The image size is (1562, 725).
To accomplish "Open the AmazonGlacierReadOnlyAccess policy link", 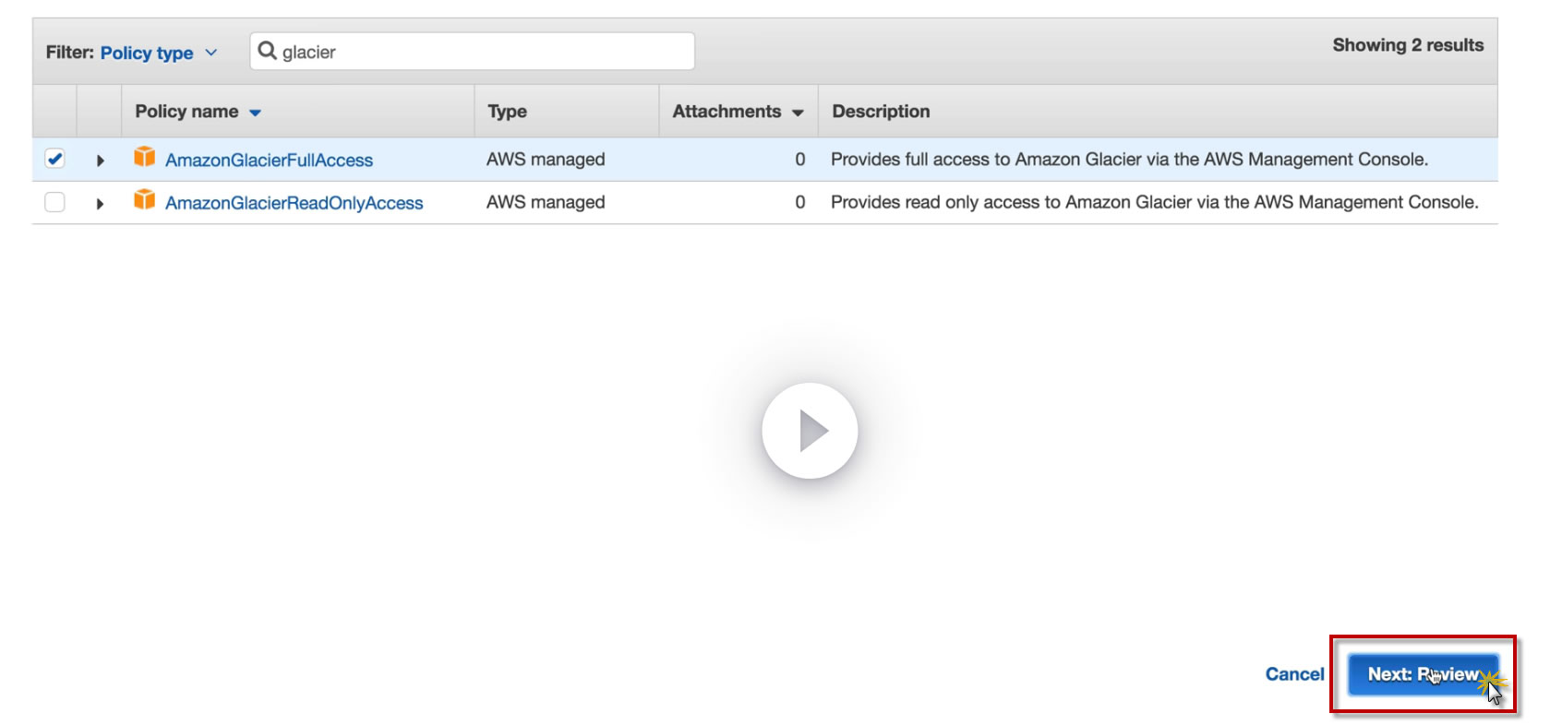I will click(x=294, y=203).
